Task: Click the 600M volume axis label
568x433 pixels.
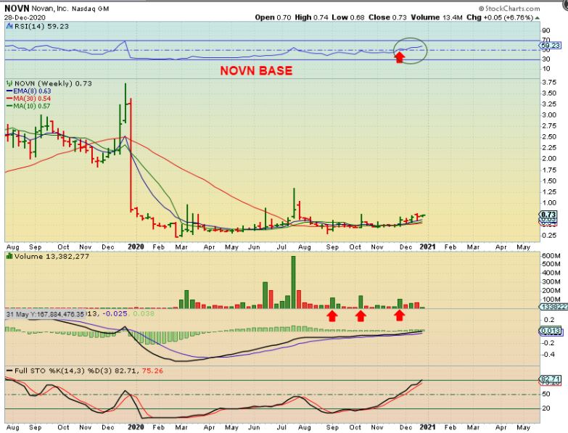Action: click(551, 256)
